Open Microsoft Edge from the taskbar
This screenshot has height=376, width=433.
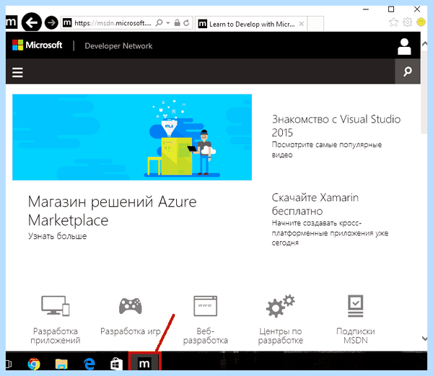coord(89,364)
